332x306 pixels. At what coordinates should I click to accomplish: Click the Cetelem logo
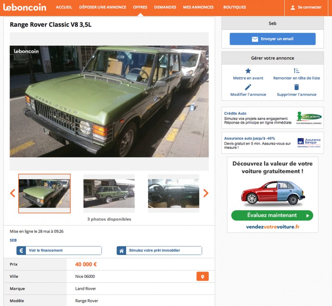pos(309,118)
